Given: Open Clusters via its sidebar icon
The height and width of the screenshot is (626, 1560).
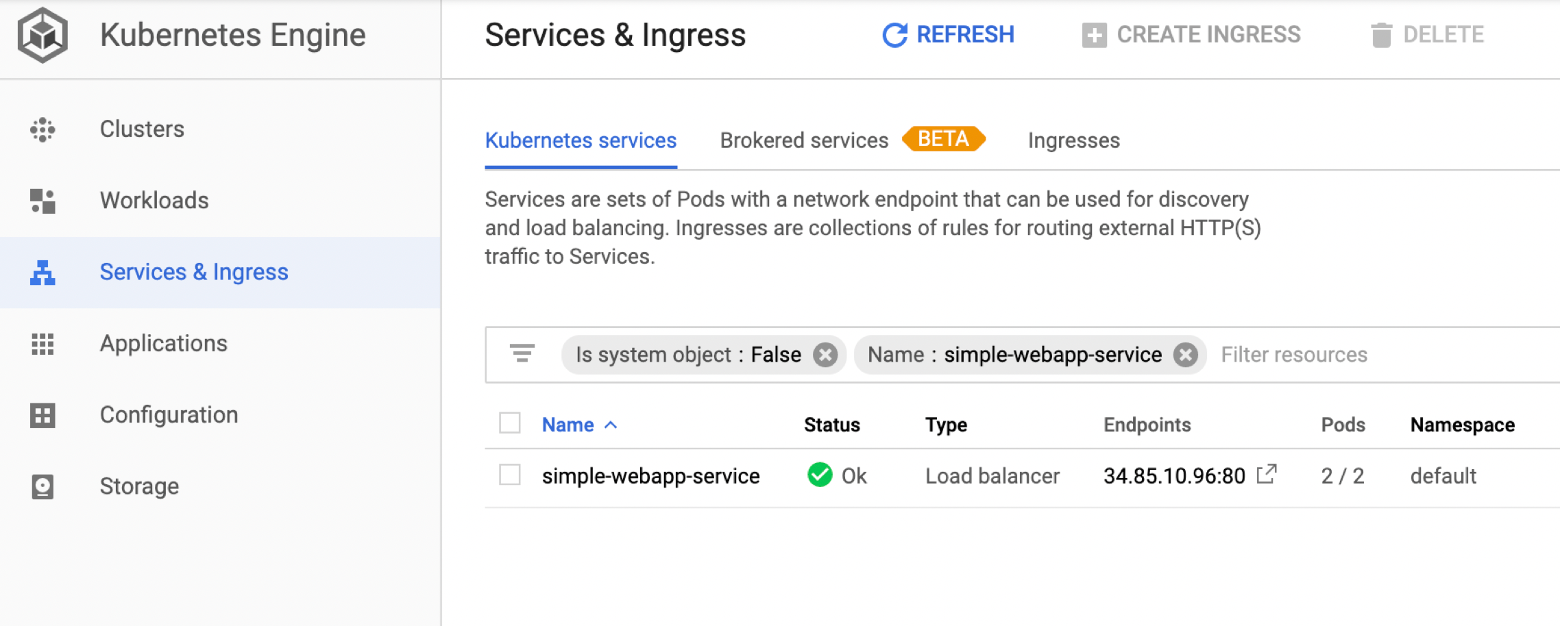Looking at the screenshot, I should tap(42, 129).
